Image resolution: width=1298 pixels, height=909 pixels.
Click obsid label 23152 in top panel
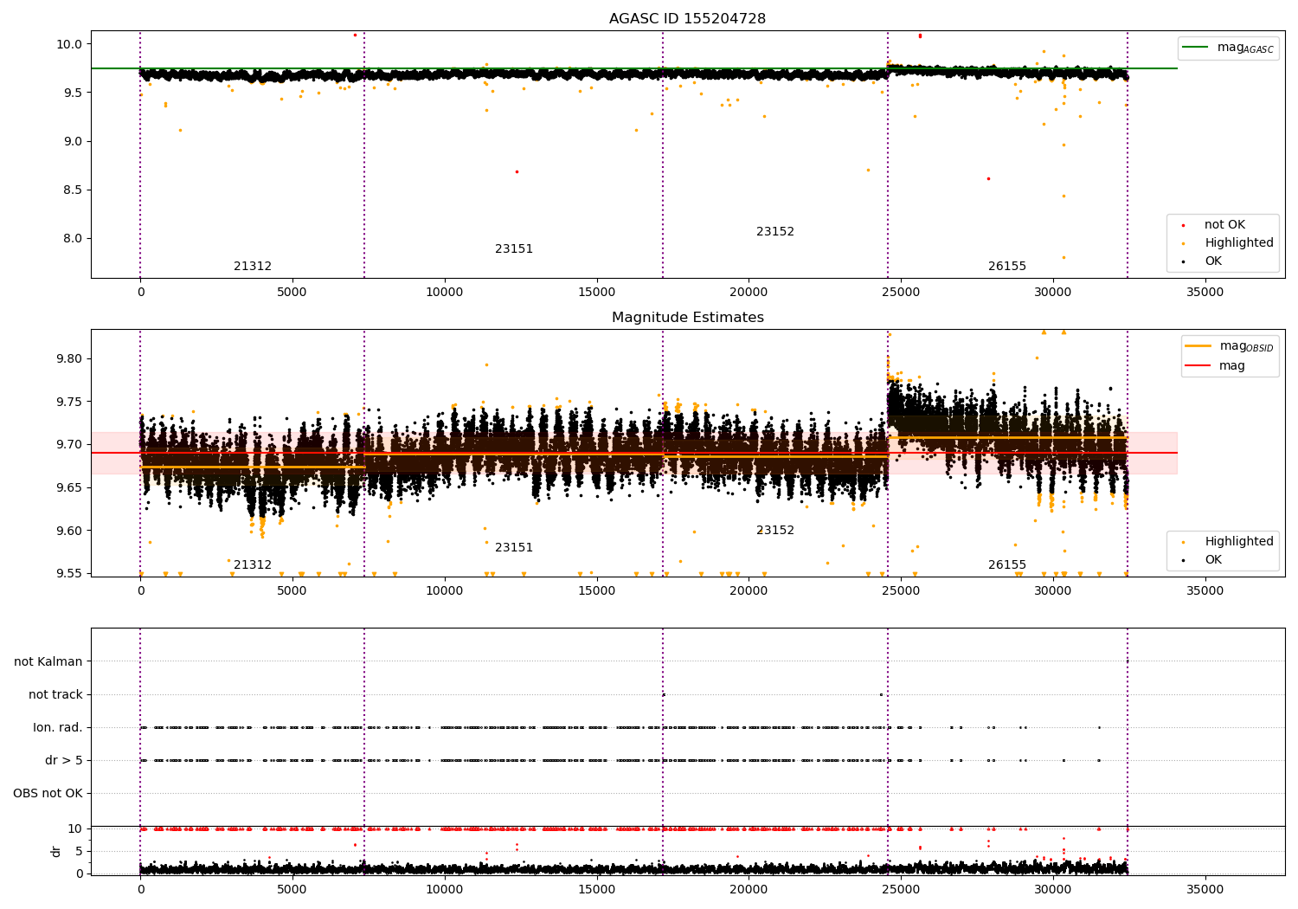pos(775,232)
